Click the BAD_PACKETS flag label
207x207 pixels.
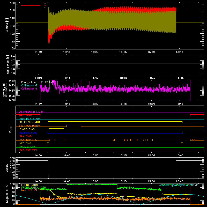click(28, 150)
